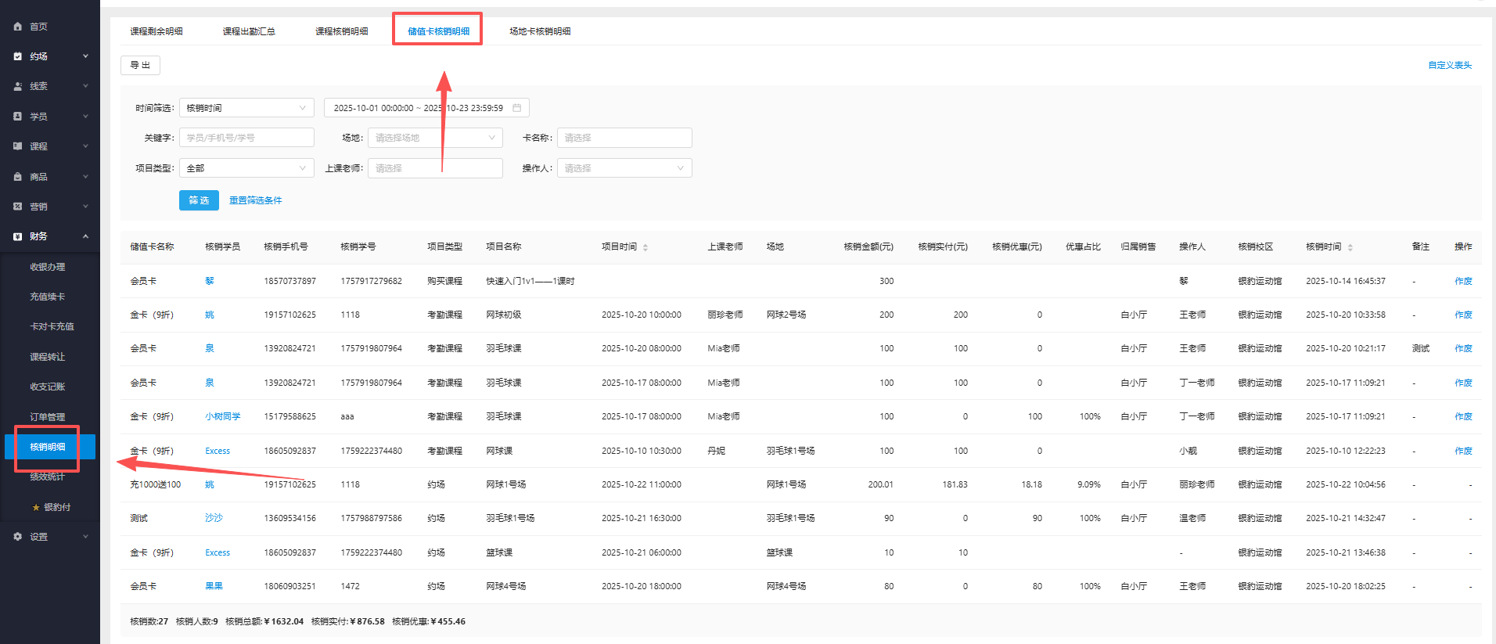Click the 学员 icon in sidebar

click(x=18, y=117)
